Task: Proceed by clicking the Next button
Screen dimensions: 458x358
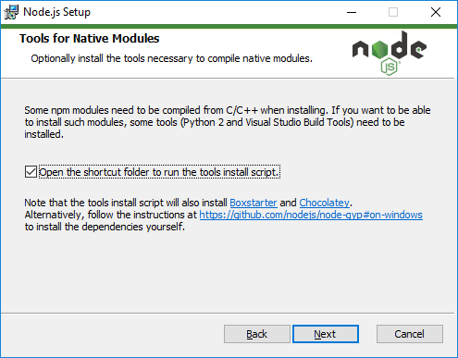Action: click(326, 334)
